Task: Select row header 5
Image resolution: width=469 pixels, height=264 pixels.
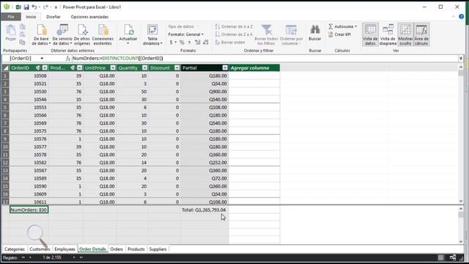Action: (5, 108)
